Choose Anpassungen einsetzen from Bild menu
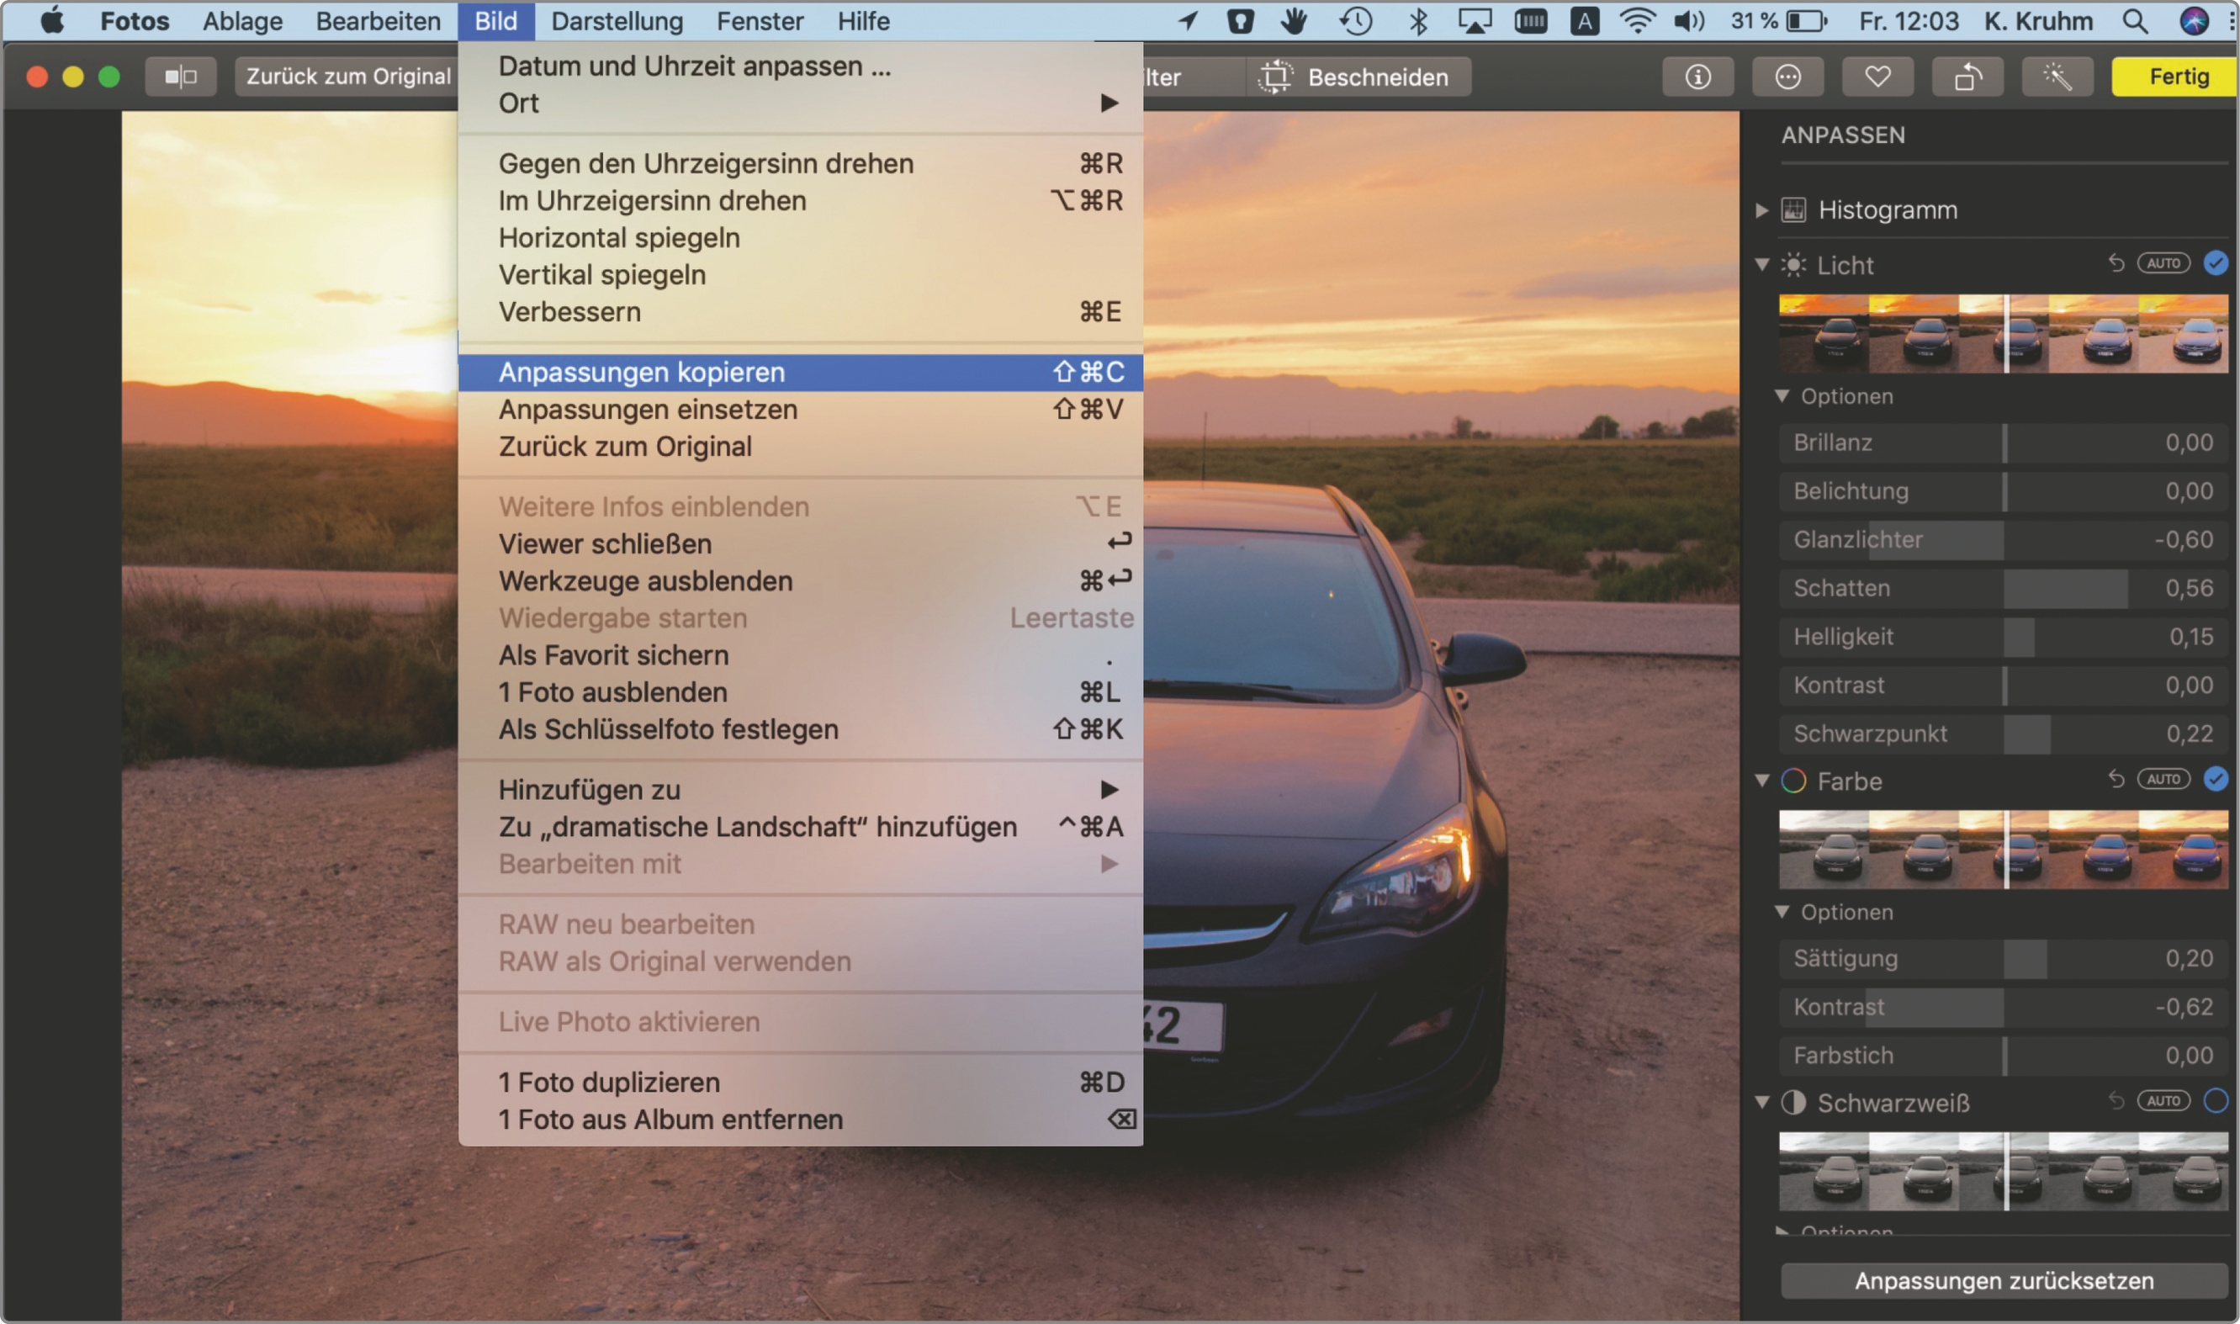The width and height of the screenshot is (2240, 1324). pyautogui.click(x=648, y=410)
